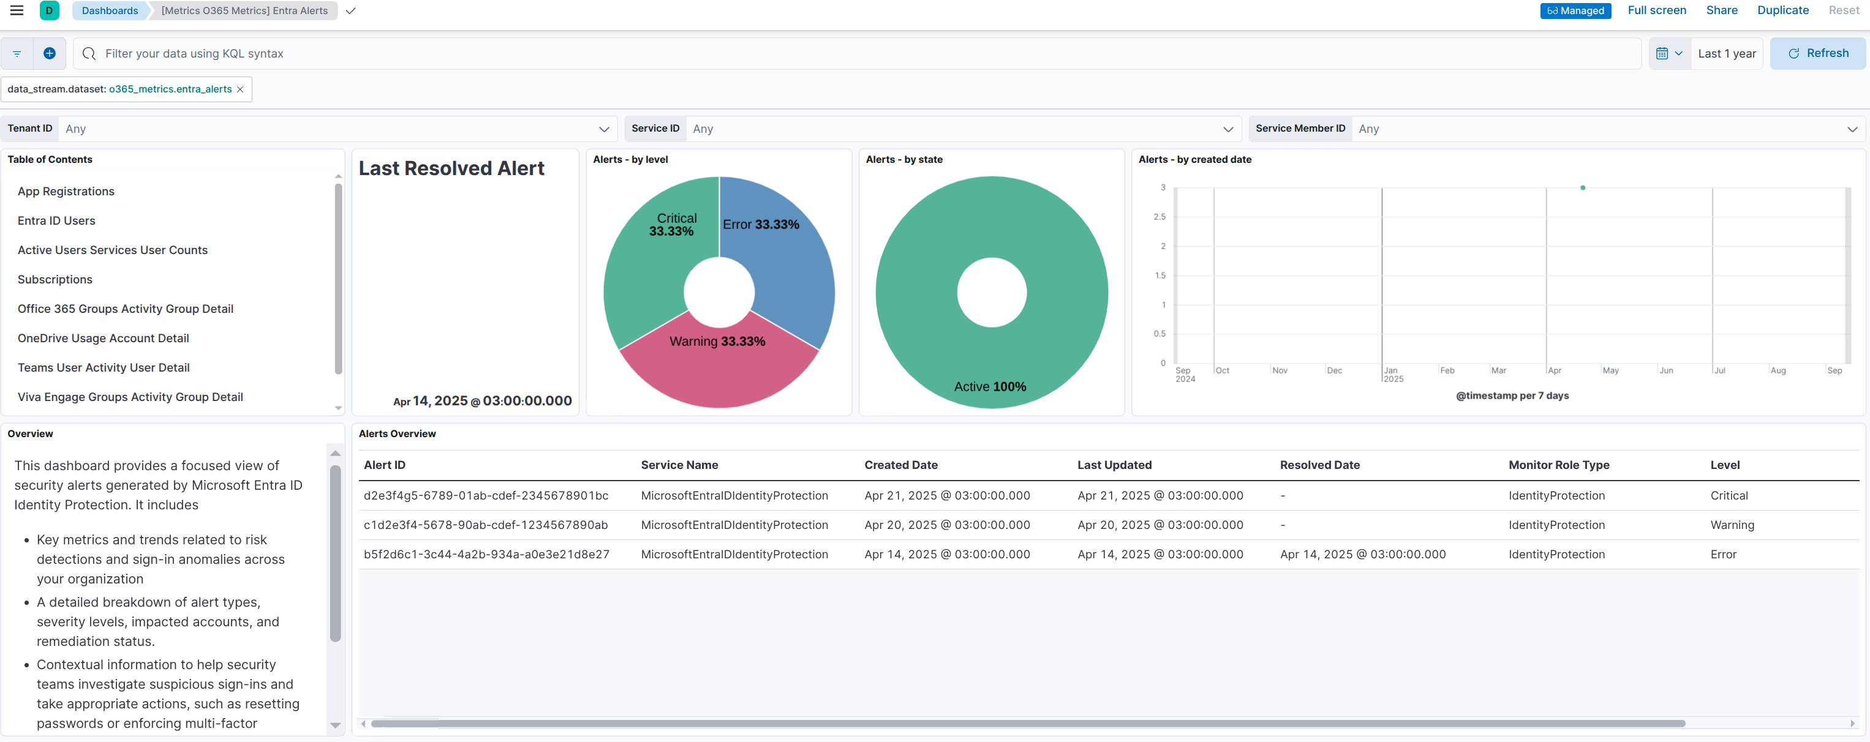Duplicate the current dashboard
This screenshot has height=742, width=1870.
(1783, 10)
